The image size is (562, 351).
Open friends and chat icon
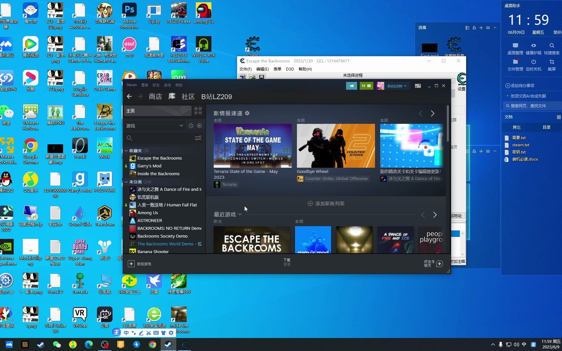pyautogui.click(x=439, y=264)
